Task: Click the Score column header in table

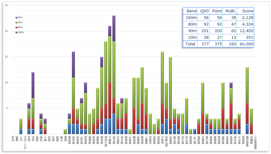Action: (246, 11)
